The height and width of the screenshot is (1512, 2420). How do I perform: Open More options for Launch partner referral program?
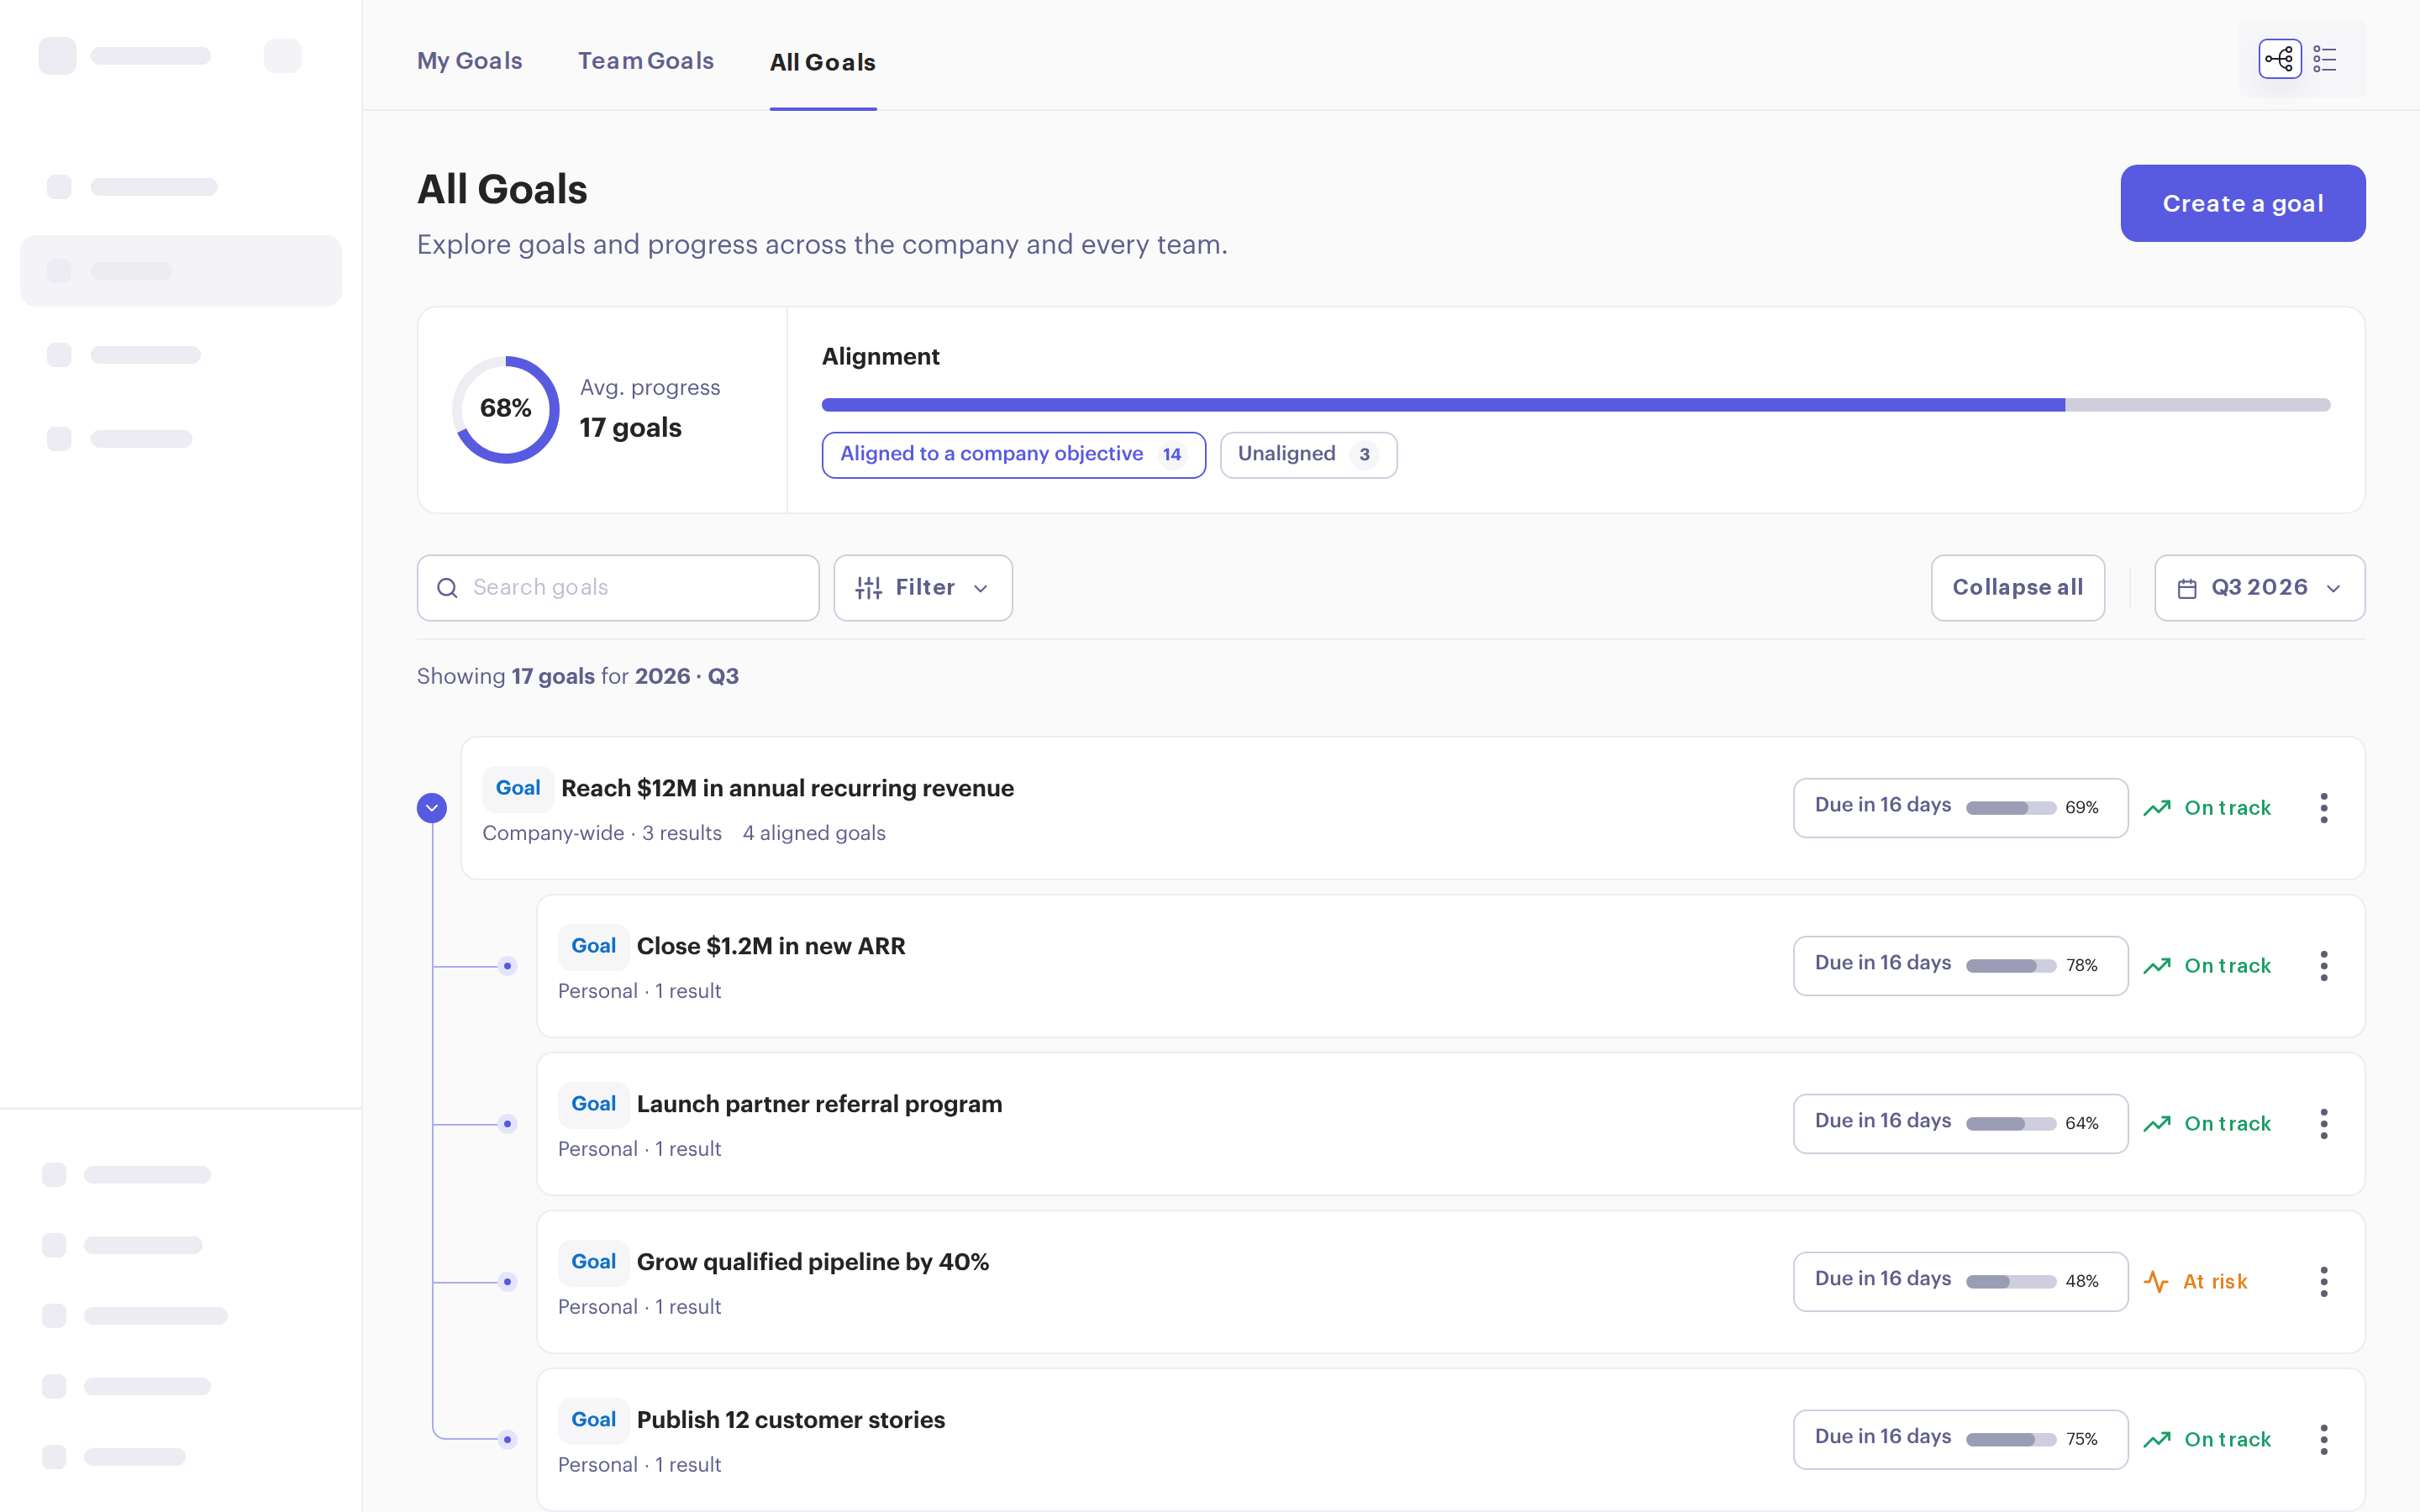pyautogui.click(x=2323, y=1124)
